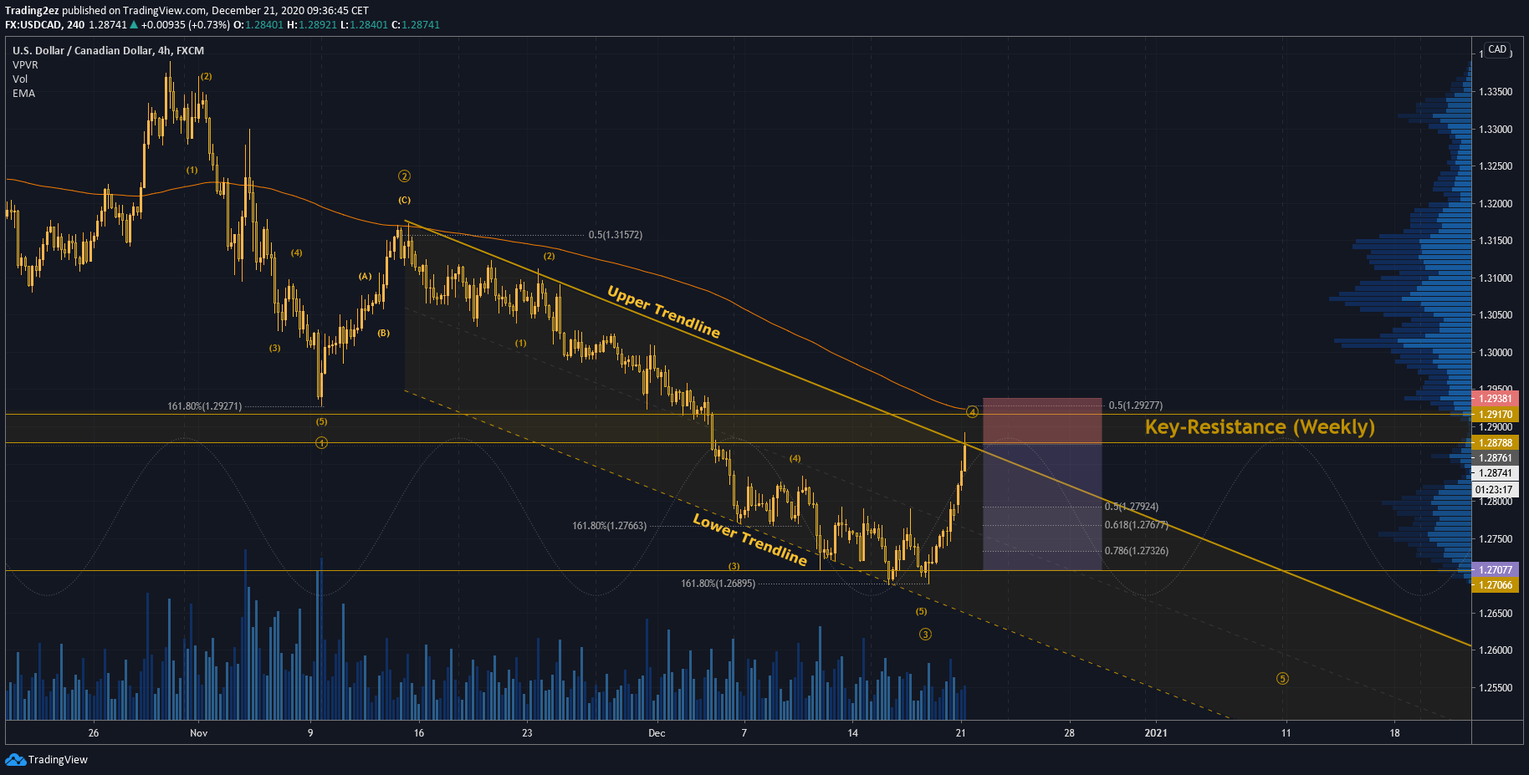
Task: Click the countdown timer 01:23:17
Action: [x=1495, y=490]
